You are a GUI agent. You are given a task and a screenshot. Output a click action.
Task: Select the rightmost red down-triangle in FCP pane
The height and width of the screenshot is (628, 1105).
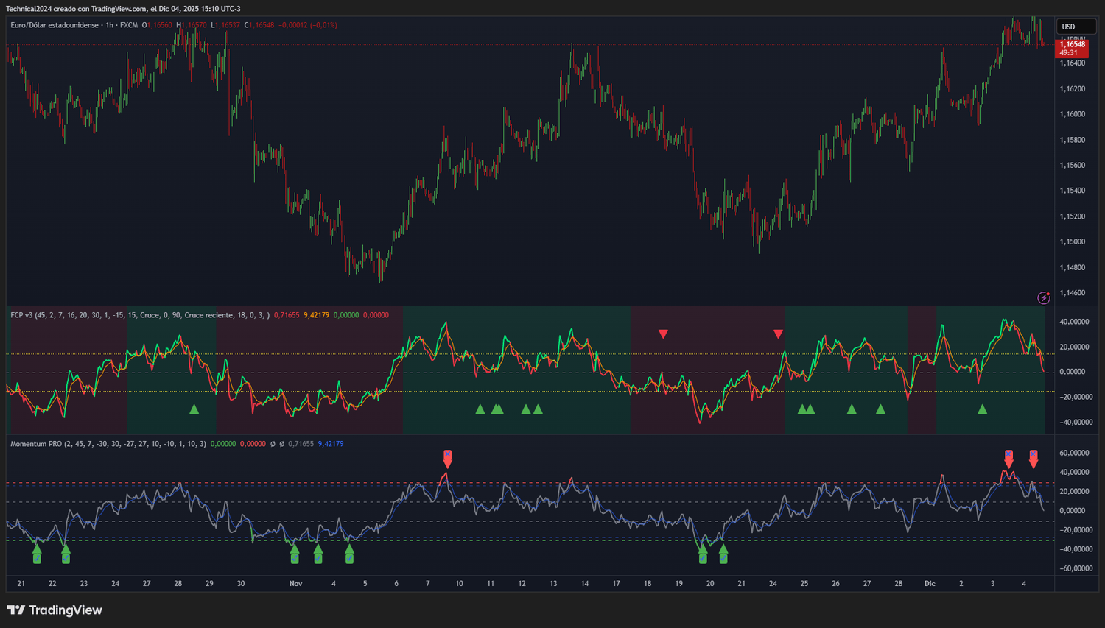coord(778,334)
